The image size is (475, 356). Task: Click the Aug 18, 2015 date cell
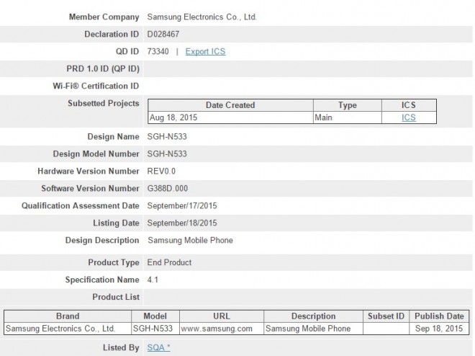click(173, 117)
